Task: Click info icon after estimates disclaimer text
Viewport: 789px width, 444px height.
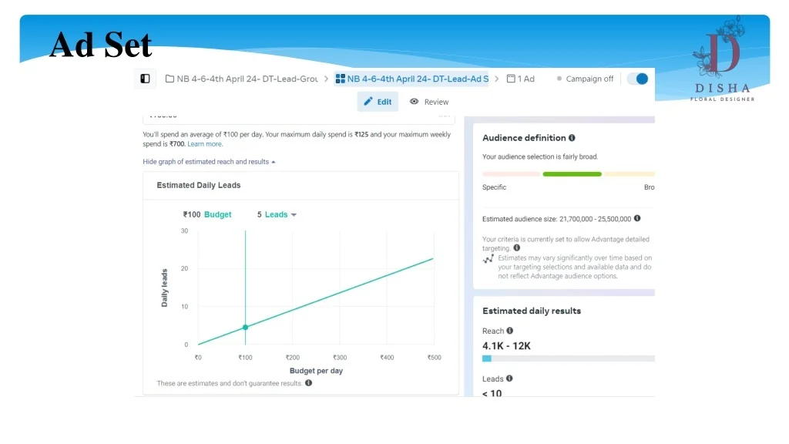Action: click(x=308, y=383)
